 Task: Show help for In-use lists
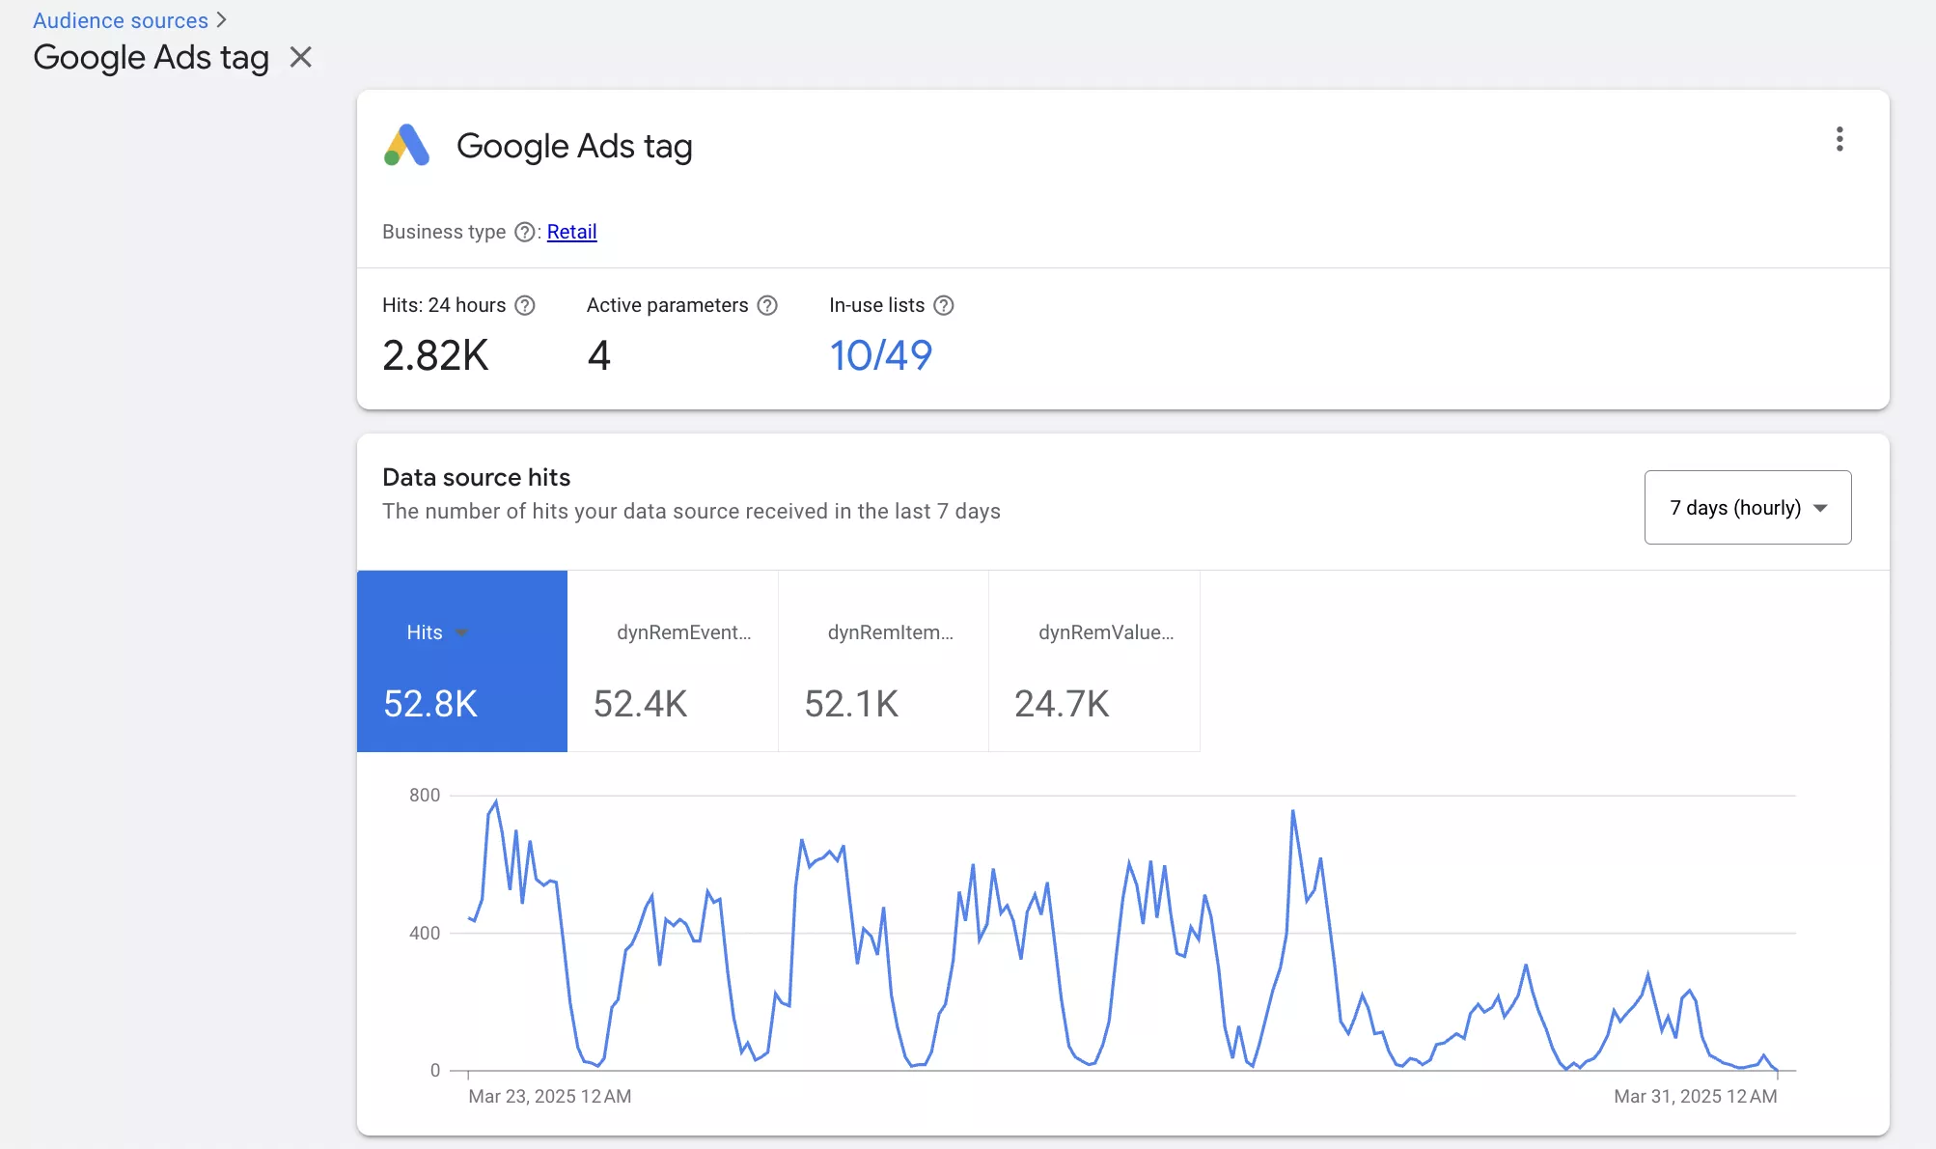pyautogui.click(x=944, y=305)
